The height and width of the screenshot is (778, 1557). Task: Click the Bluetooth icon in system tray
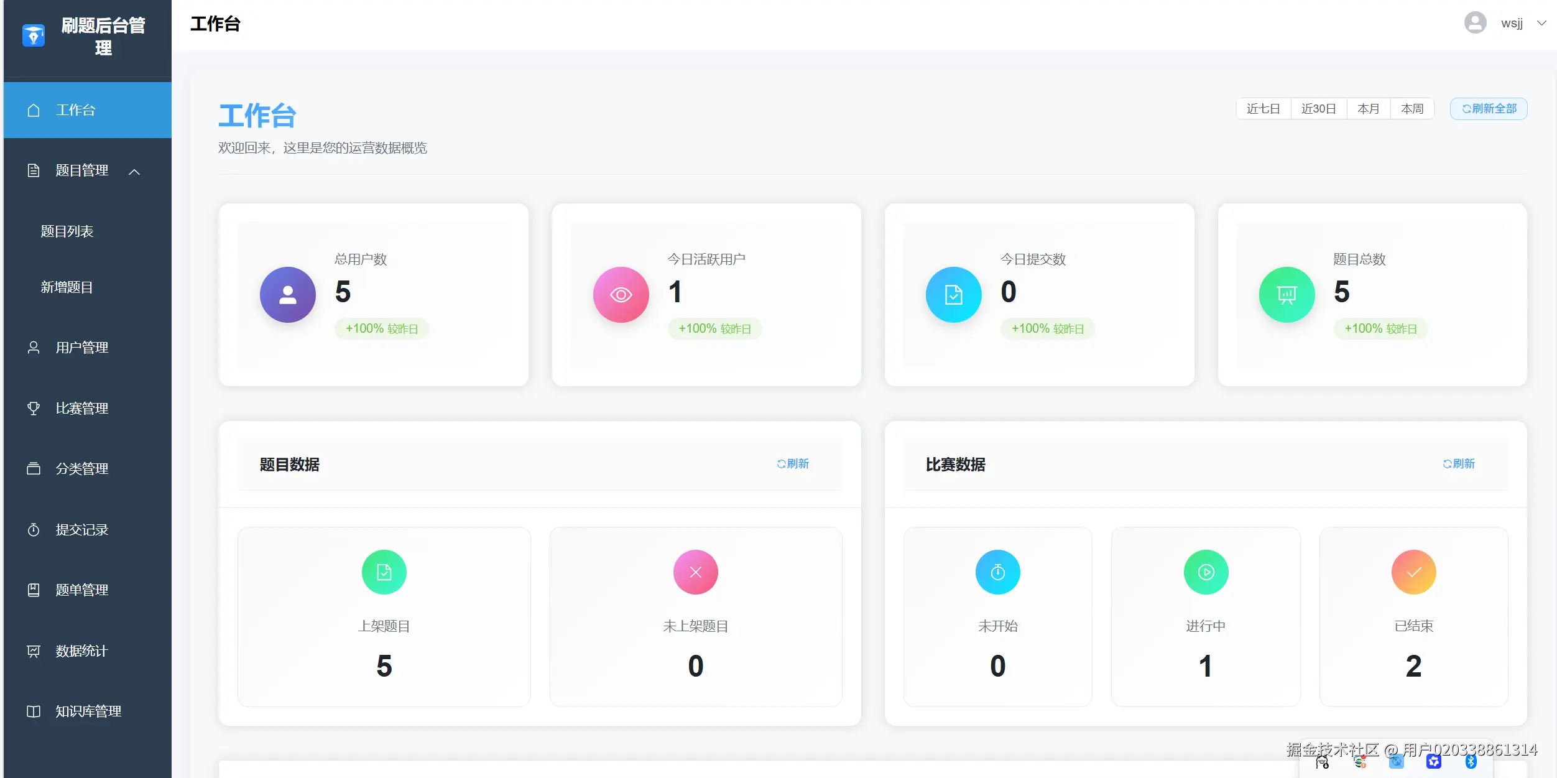coord(1471,762)
